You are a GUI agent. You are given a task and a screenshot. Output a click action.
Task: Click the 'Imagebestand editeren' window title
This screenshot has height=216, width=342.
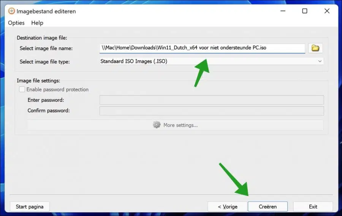46,11
